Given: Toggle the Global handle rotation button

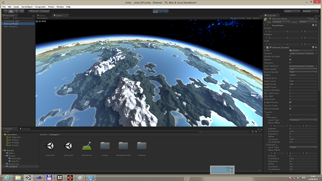Looking at the screenshot, I should click(x=45, y=11).
